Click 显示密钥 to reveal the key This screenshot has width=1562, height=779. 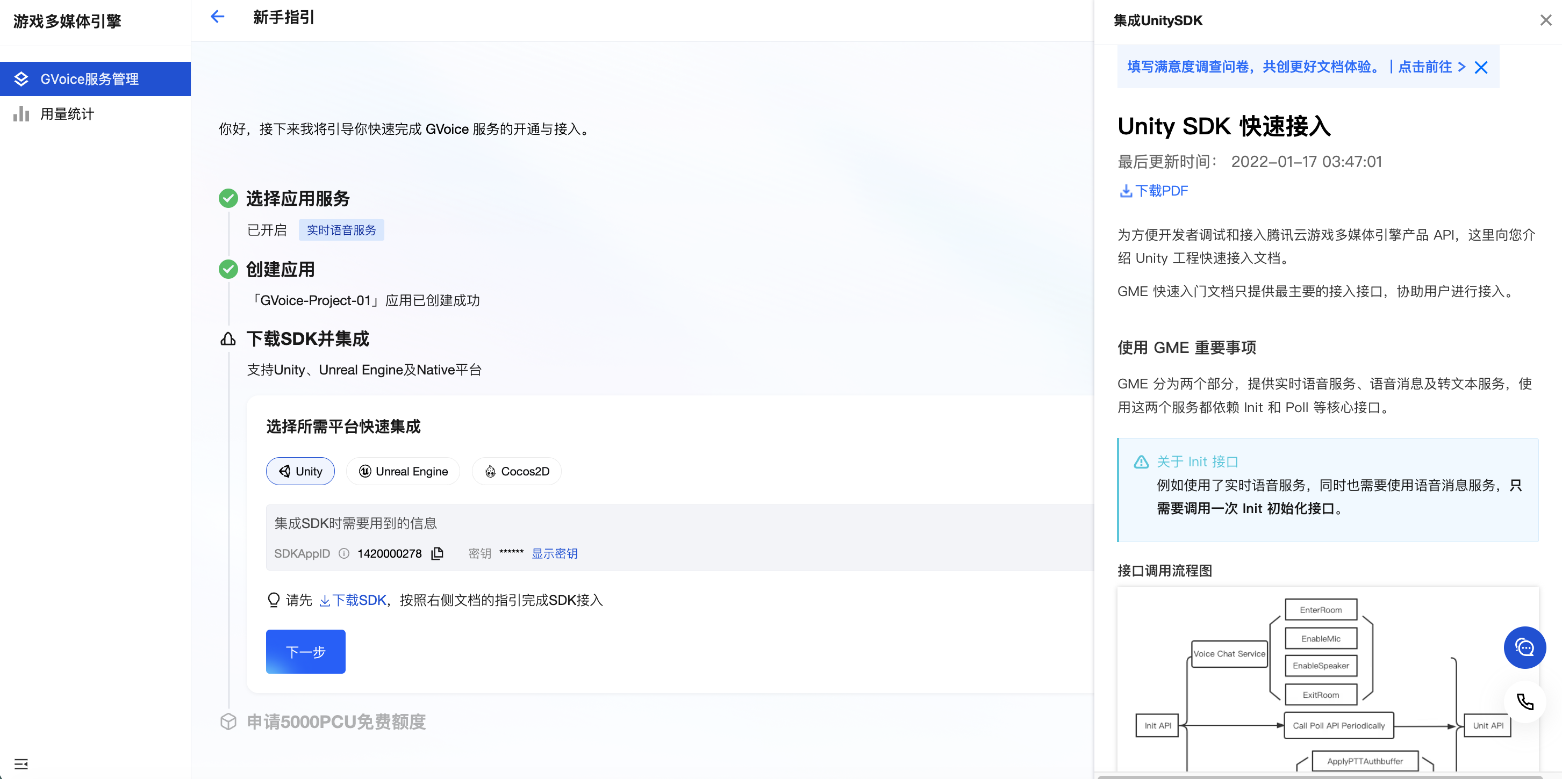pos(554,553)
